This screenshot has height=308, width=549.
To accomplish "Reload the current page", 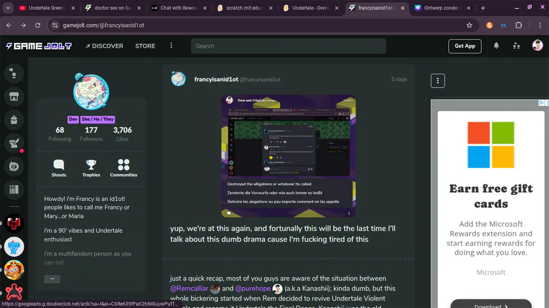I will (38, 25).
